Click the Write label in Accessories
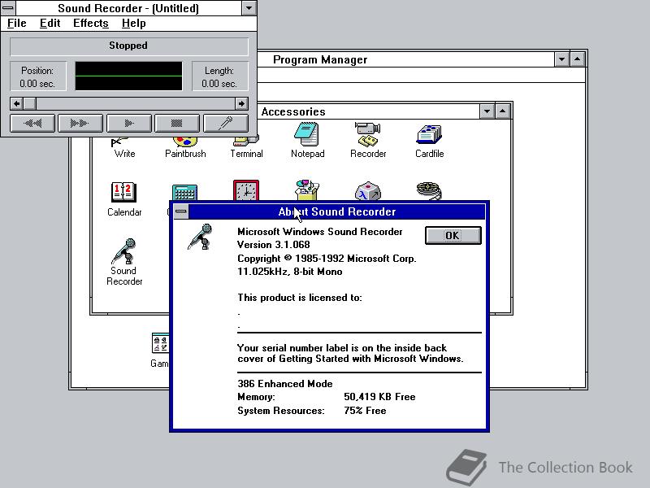 click(124, 154)
